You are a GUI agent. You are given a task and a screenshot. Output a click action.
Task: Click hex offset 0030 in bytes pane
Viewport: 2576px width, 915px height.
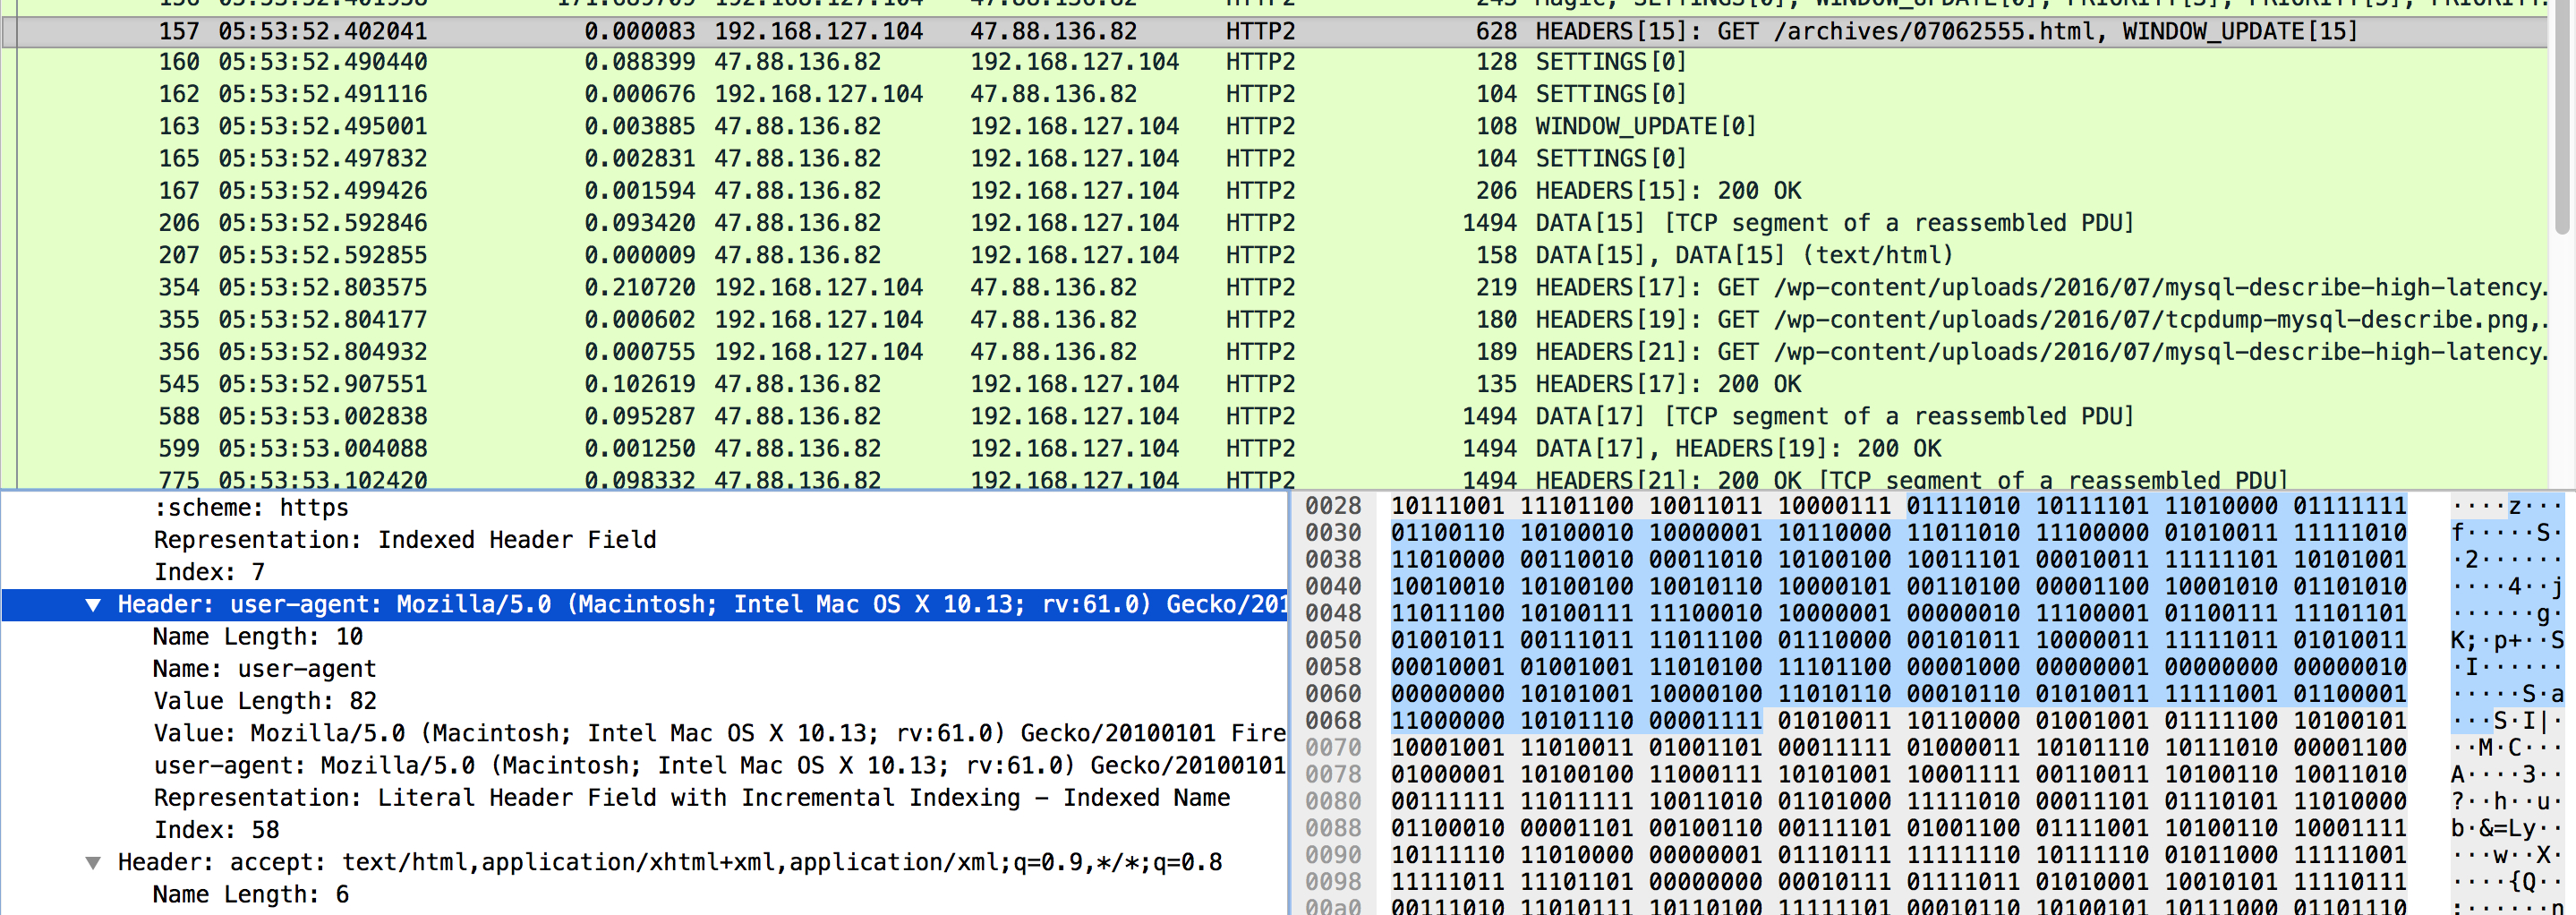[x=1333, y=533]
